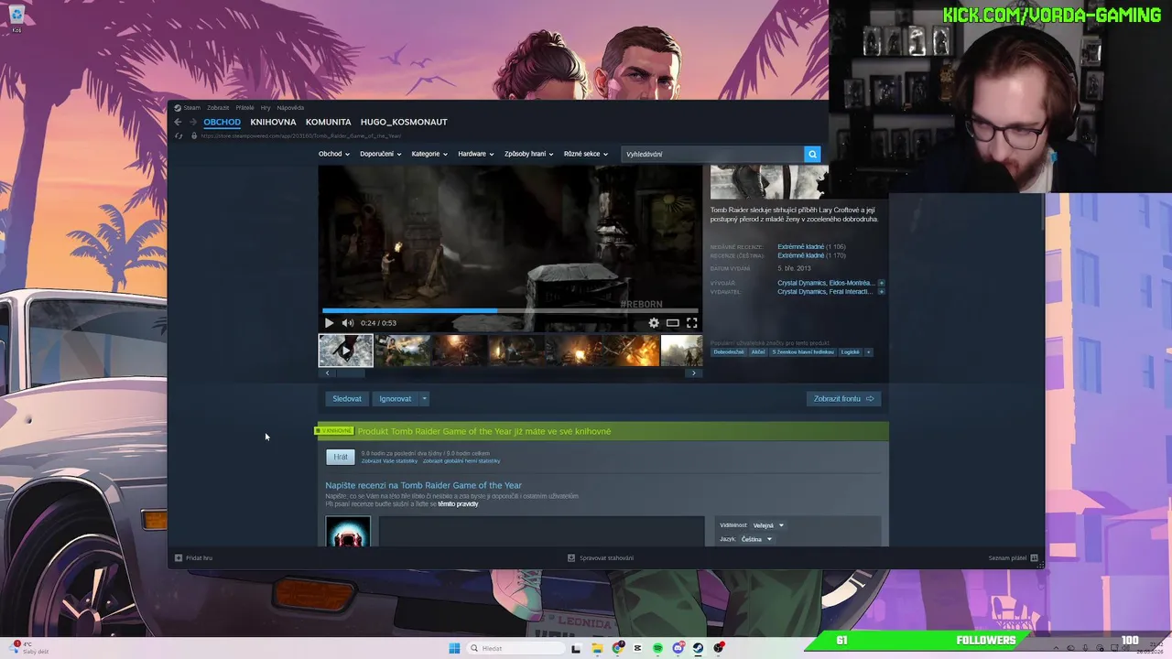This screenshot has height=659, width=1172.
Task: Open File Explorer from taskbar
Action: click(597, 648)
